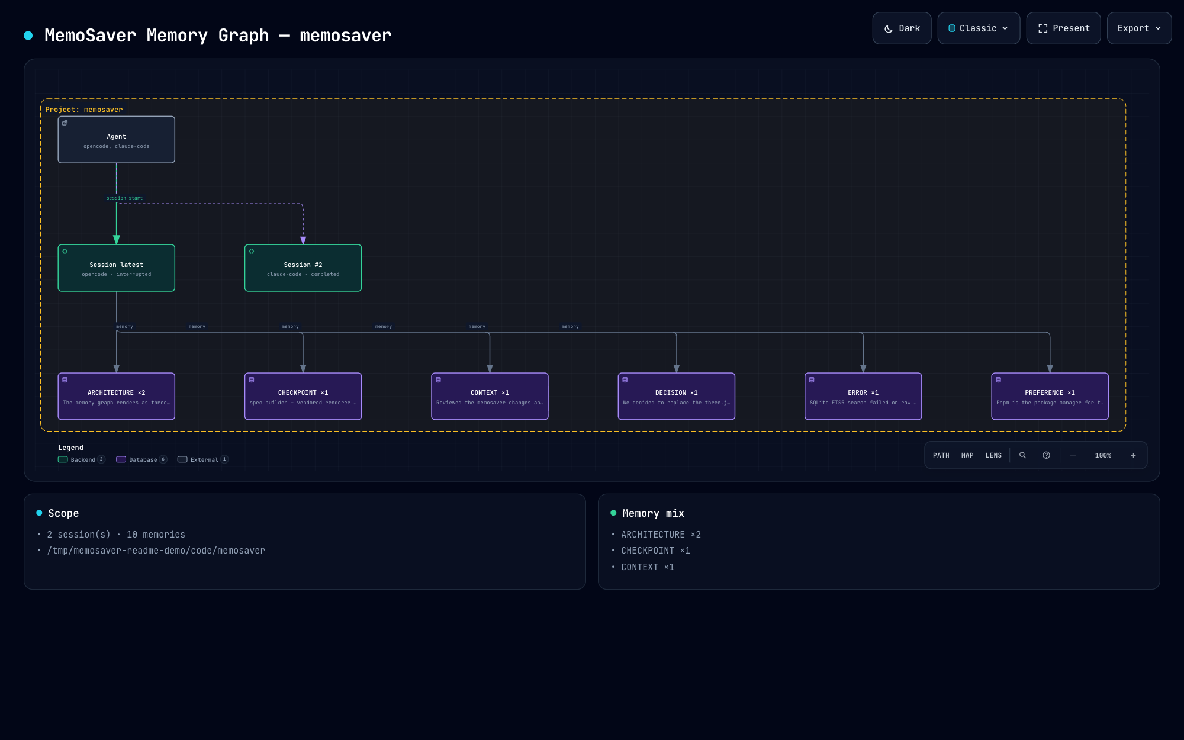Open the Classic style dropdown
Viewport: 1184px width, 740px height.
[979, 28]
